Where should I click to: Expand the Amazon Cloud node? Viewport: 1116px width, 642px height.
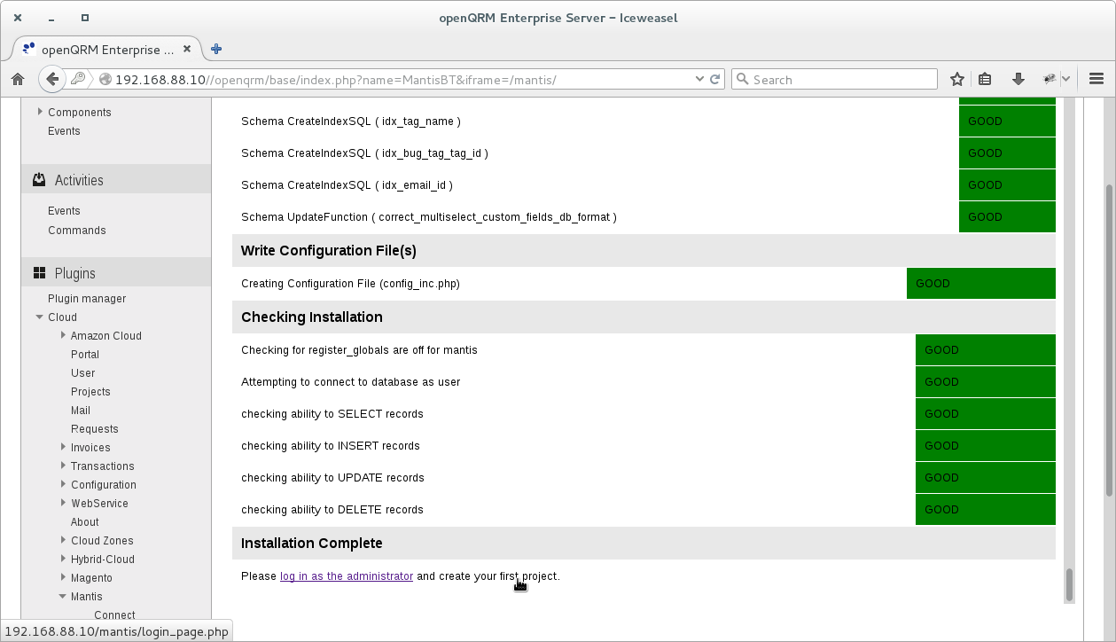point(63,335)
